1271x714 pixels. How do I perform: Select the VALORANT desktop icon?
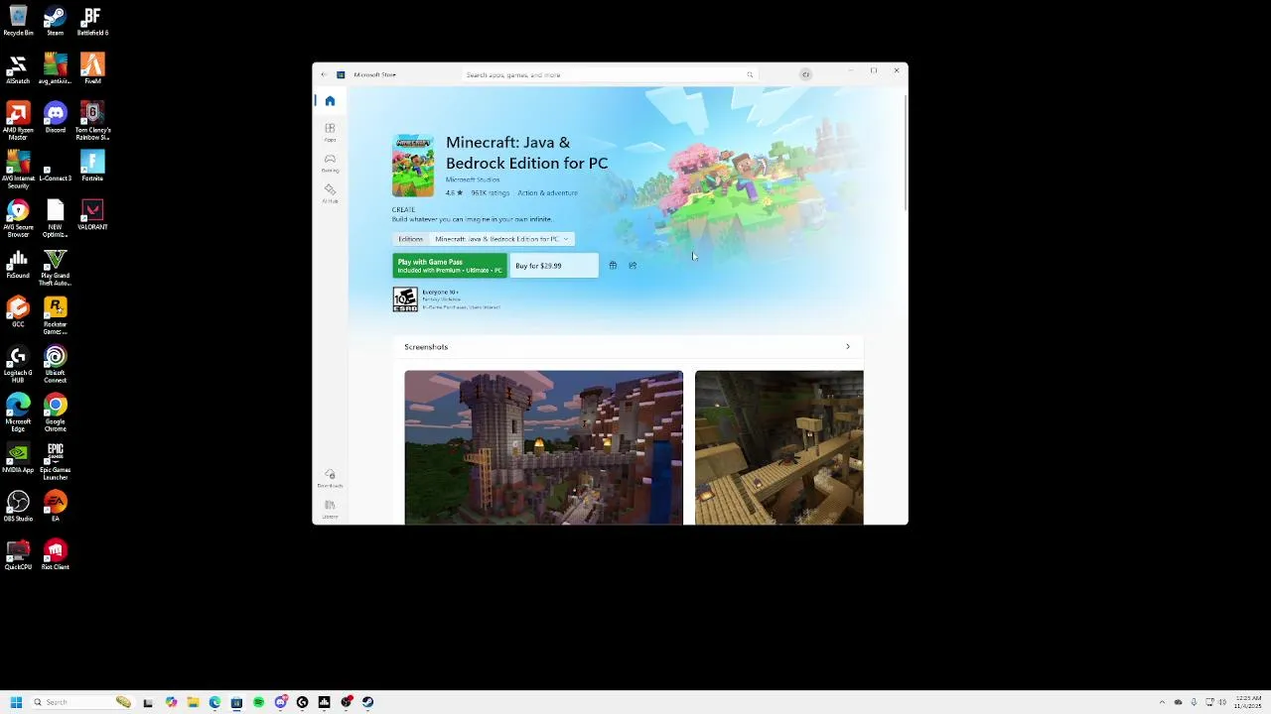click(x=92, y=215)
